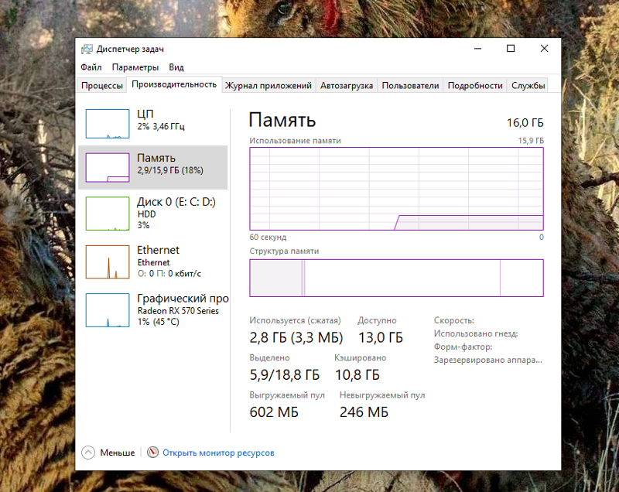Click the Task Manager icon in the title bar
The width and height of the screenshot is (619, 492).
coord(88,48)
